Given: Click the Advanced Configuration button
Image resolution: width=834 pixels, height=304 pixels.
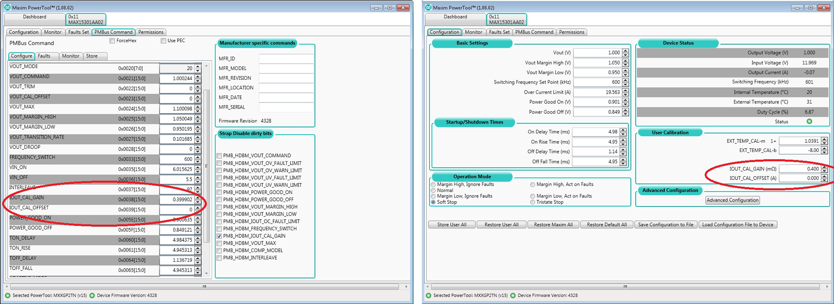Looking at the screenshot, I should (733, 200).
